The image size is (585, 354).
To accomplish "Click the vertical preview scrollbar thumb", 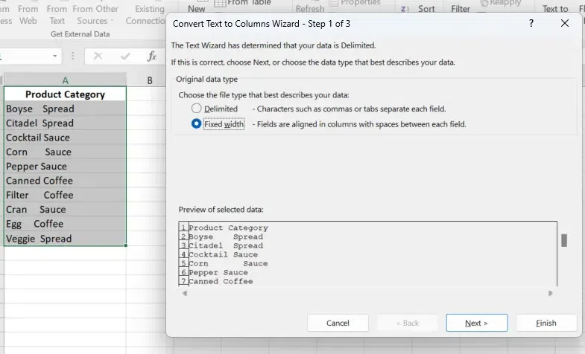I will pos(564,240).
